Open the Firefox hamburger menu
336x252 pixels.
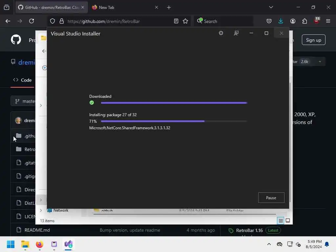click(328, 21)
